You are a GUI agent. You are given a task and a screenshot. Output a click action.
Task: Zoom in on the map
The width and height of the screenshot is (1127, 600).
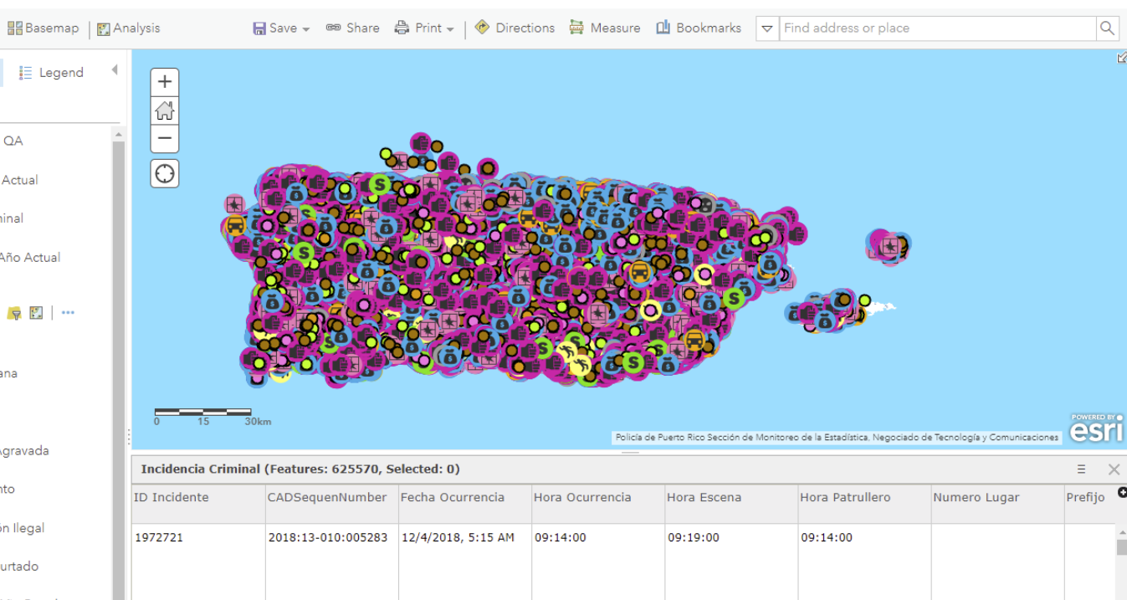coord(165,82)
